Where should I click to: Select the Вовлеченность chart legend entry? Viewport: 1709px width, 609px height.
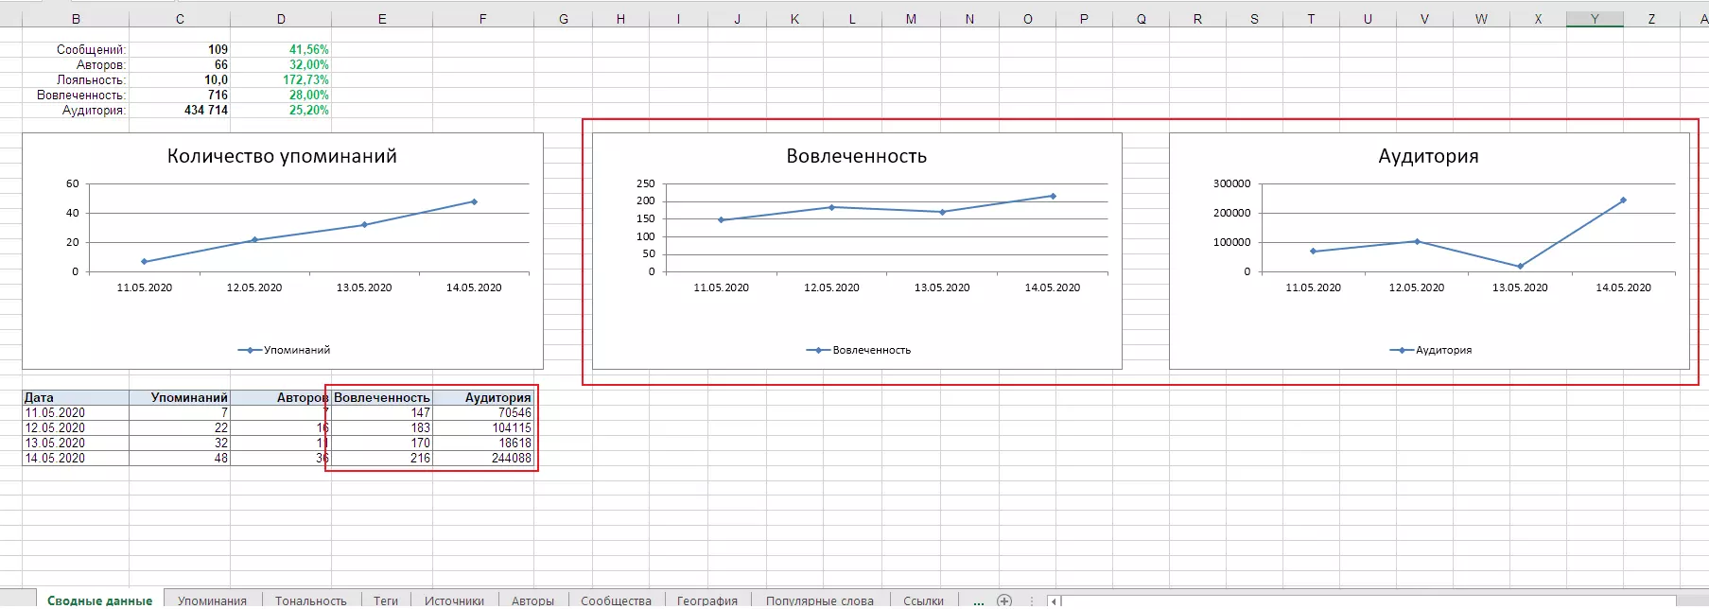pyautogui.click(x=859, y=350)
